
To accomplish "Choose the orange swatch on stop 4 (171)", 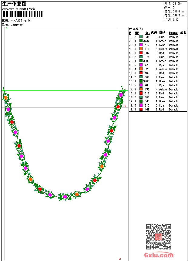I will tap(141, 49).
